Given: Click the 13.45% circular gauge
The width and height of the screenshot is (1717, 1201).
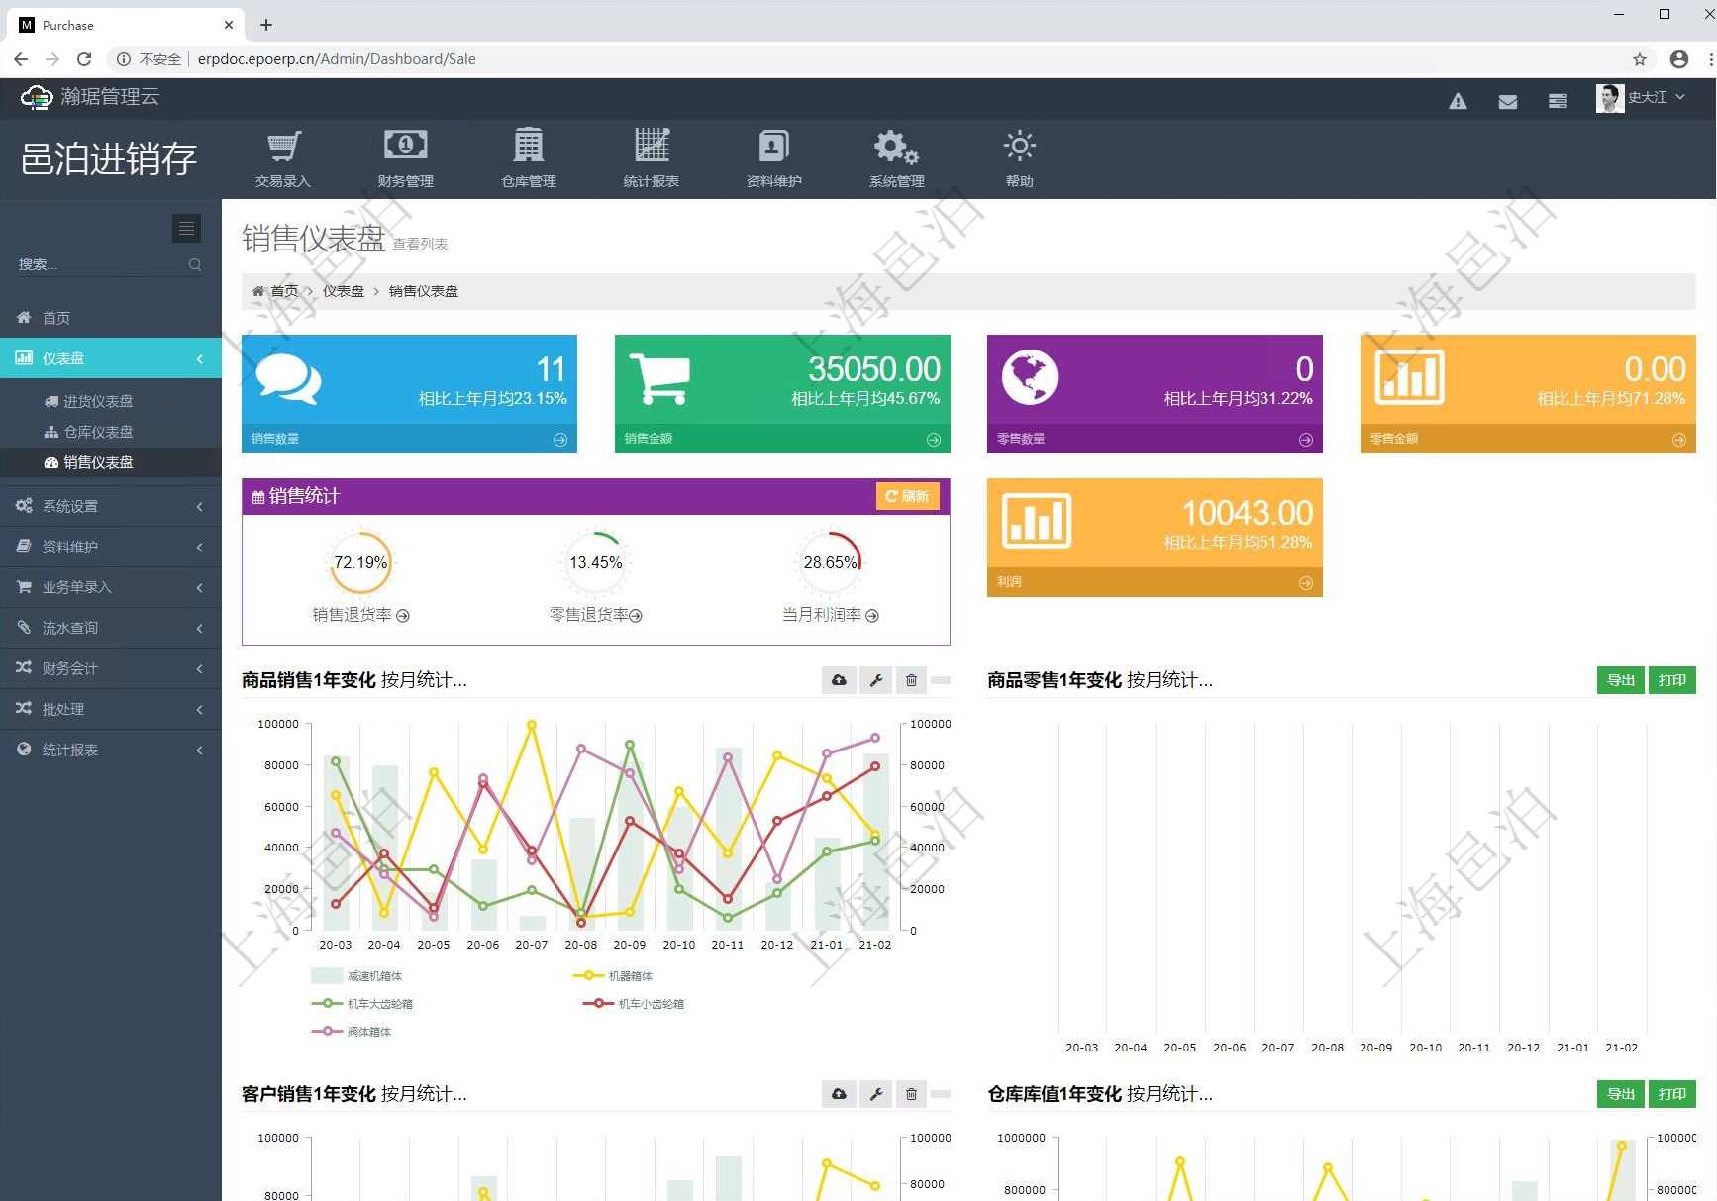Looking at the screenshot, I should 596,562.
